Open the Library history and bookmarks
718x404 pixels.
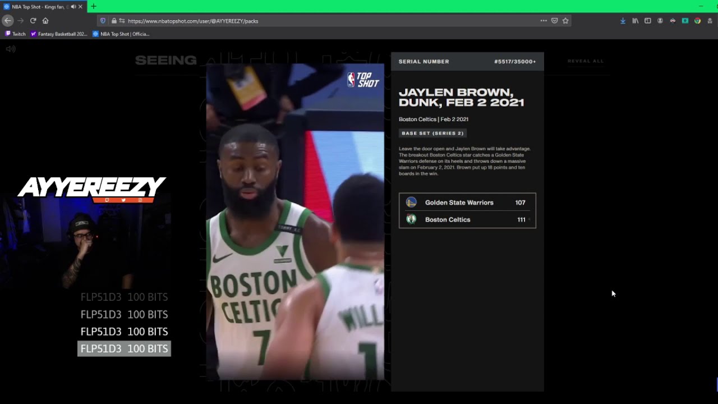(x=636, y=21)
